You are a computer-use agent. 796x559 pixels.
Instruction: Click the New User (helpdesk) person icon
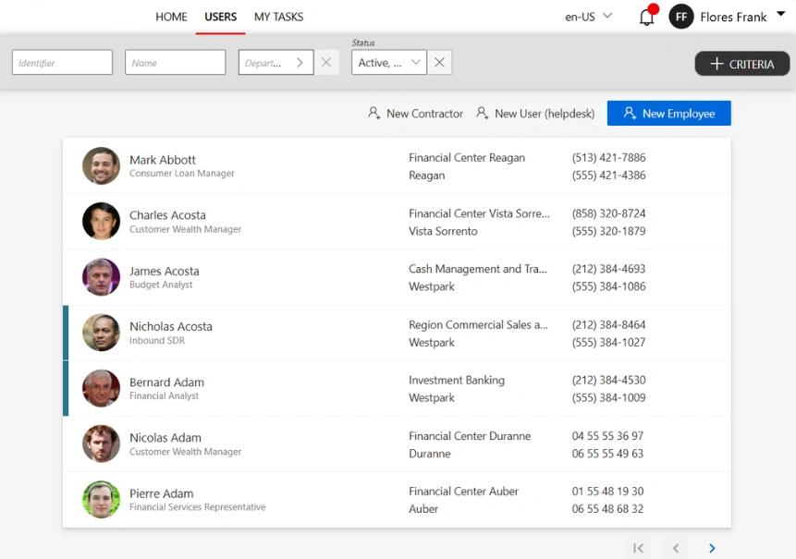[483, 113]
